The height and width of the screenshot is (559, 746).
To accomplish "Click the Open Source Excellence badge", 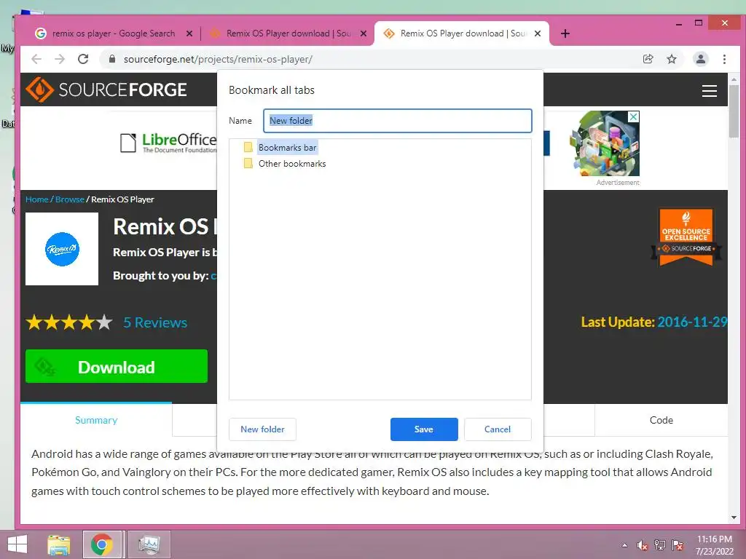I will click(x=686, y=237).
